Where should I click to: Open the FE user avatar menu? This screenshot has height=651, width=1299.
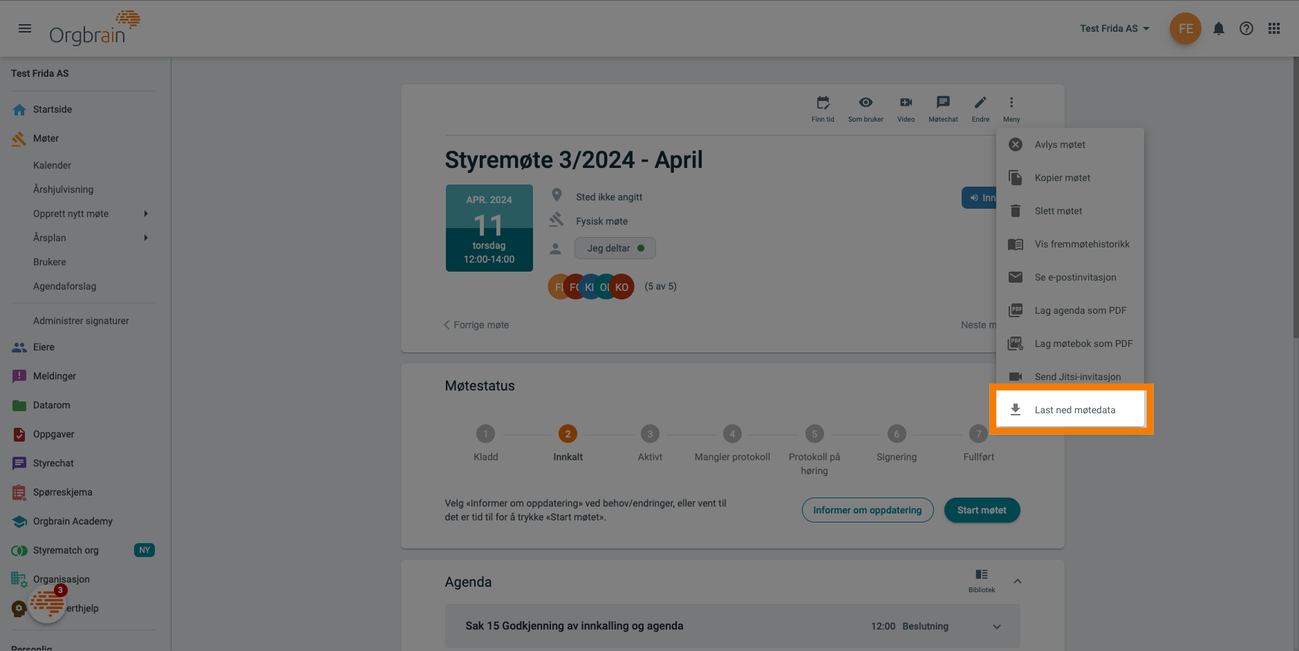click(x=1186, y=28)
